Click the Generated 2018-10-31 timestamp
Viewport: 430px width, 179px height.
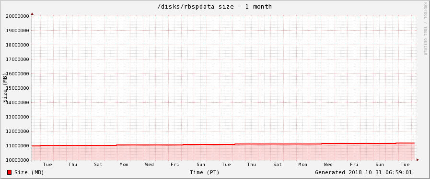click(363, 172)
